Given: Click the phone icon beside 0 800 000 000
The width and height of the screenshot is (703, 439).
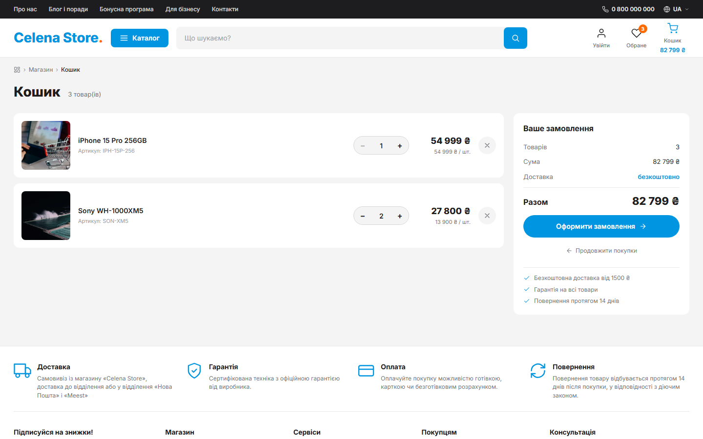Looking at the screenshot, I should pyautogui.click(x=605, y=9).
